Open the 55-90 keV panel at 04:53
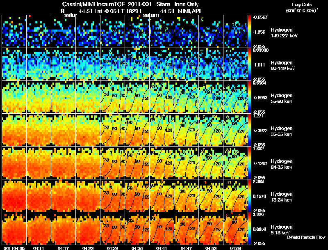Screen dimensions: 328x250 coord(211,97)
